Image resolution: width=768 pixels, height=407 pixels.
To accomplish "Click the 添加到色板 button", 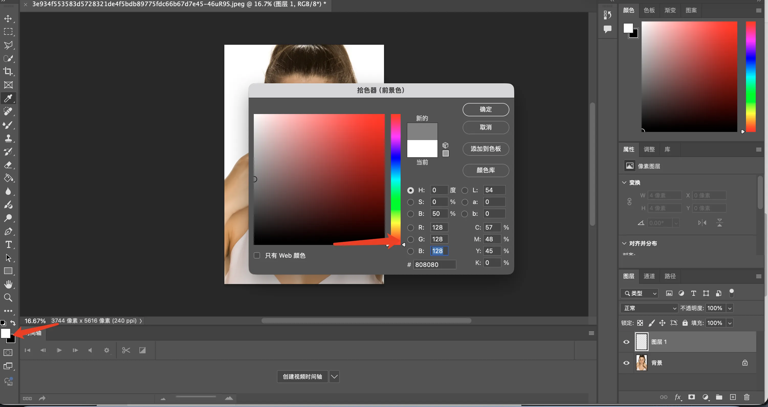I will point(485,149).
